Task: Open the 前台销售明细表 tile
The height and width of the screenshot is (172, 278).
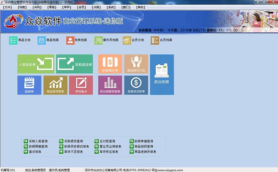Action: pos(110,85)
